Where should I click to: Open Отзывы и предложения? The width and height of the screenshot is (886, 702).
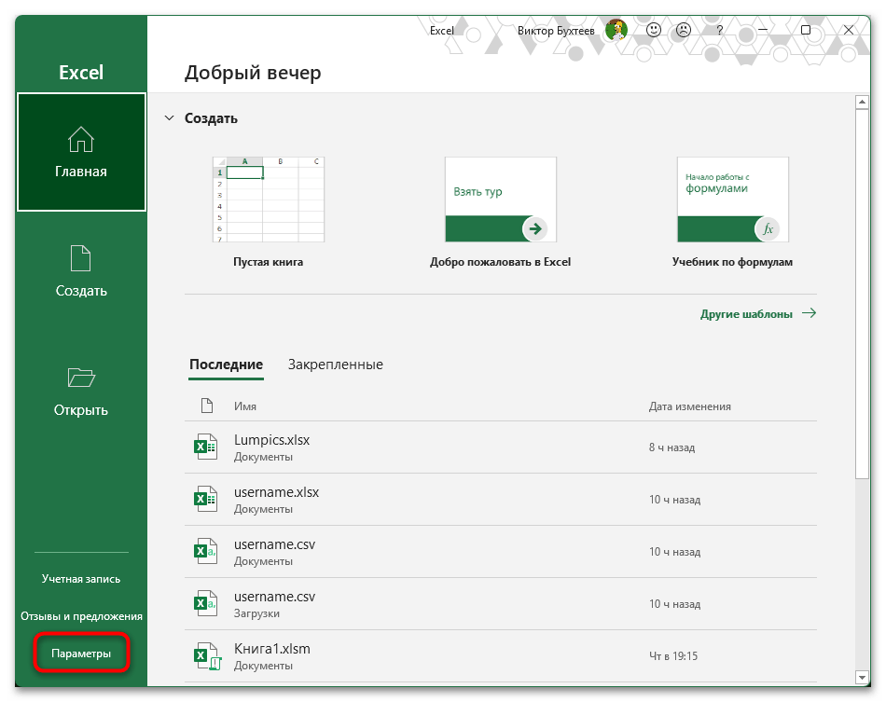click(81, 615)
